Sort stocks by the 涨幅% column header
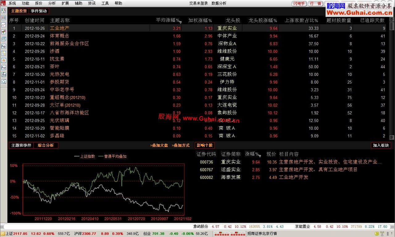395x237 pixels. point(252,154)
